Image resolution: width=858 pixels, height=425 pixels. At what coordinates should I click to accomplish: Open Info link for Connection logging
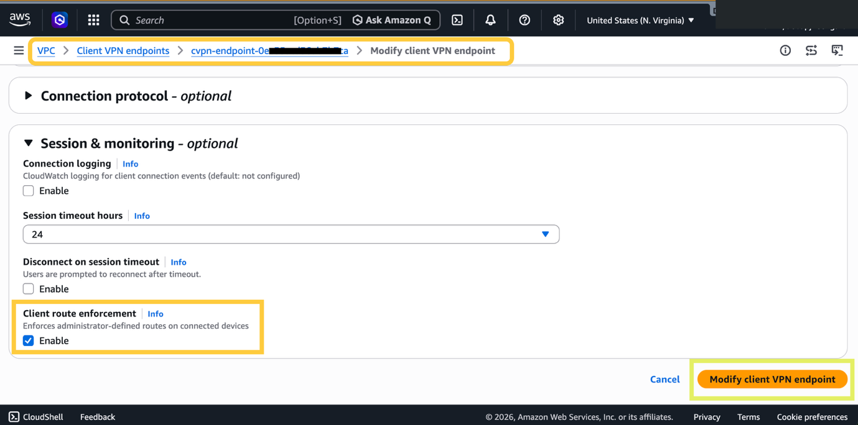(130, 164)
